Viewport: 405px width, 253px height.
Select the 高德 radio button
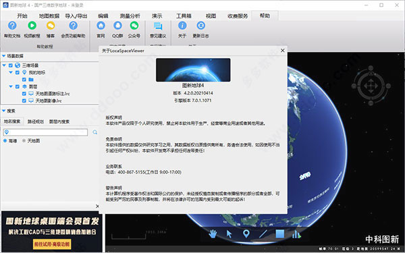5,141
